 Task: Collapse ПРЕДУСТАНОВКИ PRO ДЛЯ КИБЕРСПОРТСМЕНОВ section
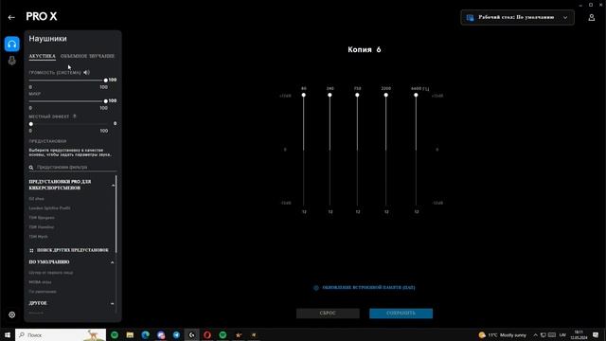pos(113,186)
